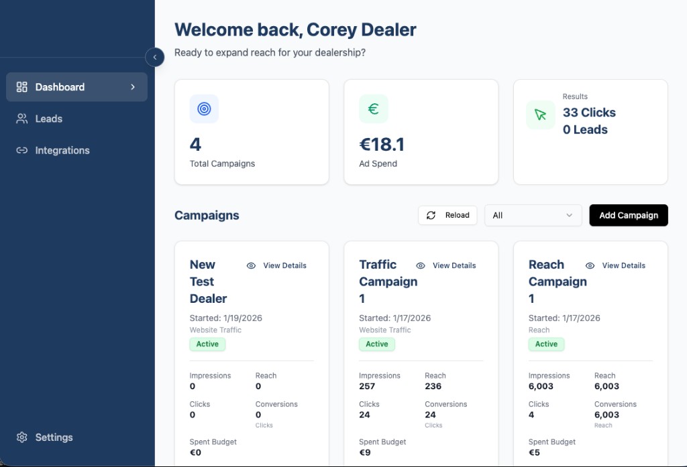View Details of Traffic Campaign 1
Image resolution: width=687 pixels, height=467 pixels.
446,266
